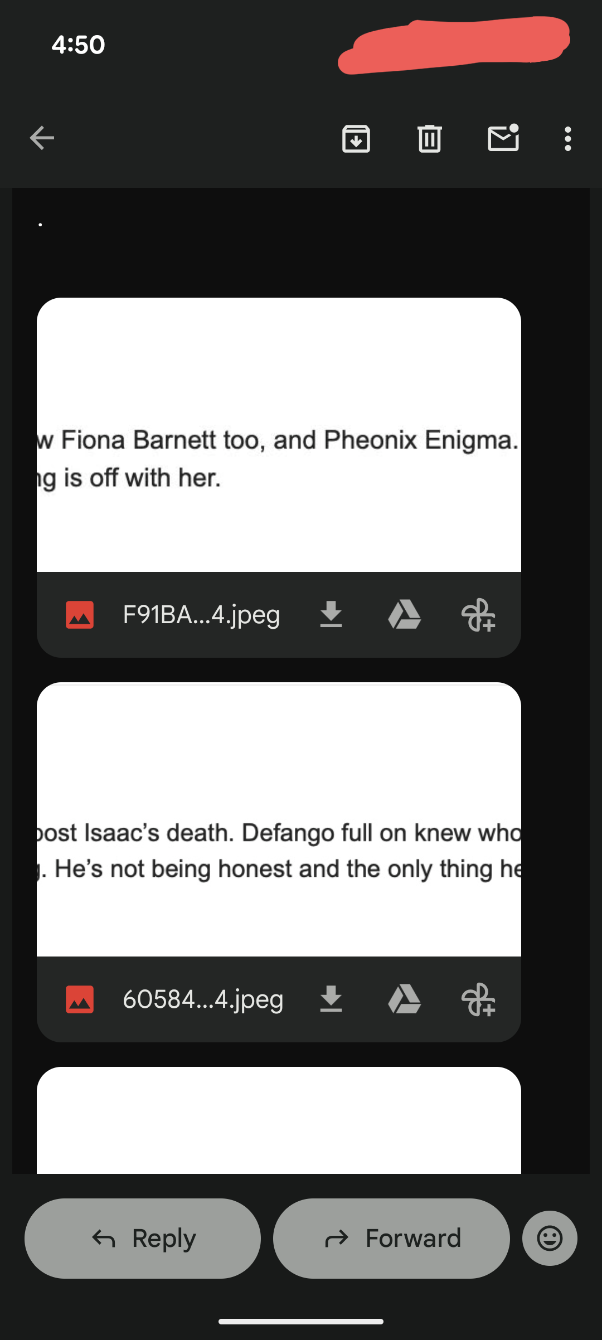Tap the F91BA...4.jpeg file name
Viewport: 602px width, 1340px height.
point(201,615)
